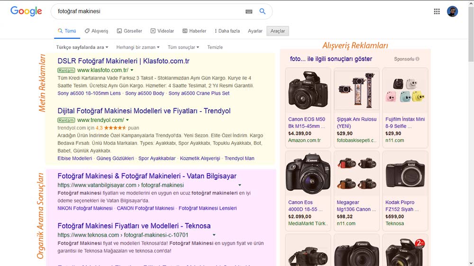Open Teknosa Fotoğraf Makinesi result title

[x=134, y=226]
